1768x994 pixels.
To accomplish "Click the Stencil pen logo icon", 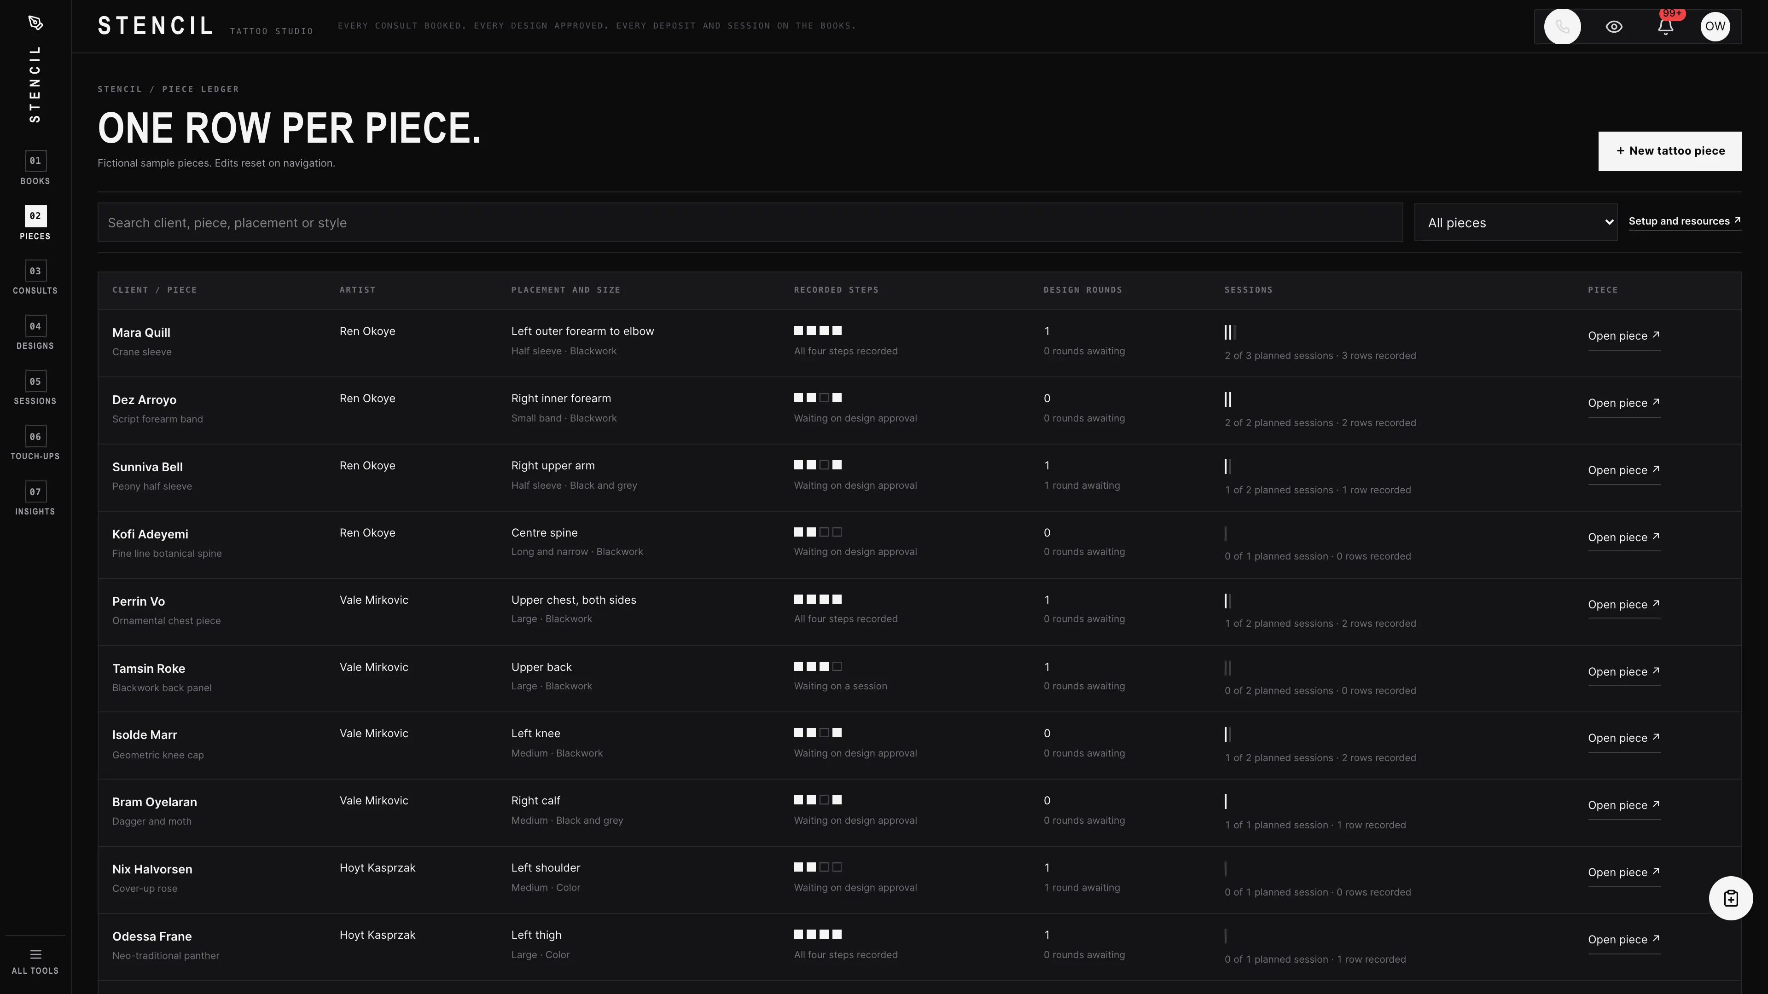I will click(x=36, y=23).
